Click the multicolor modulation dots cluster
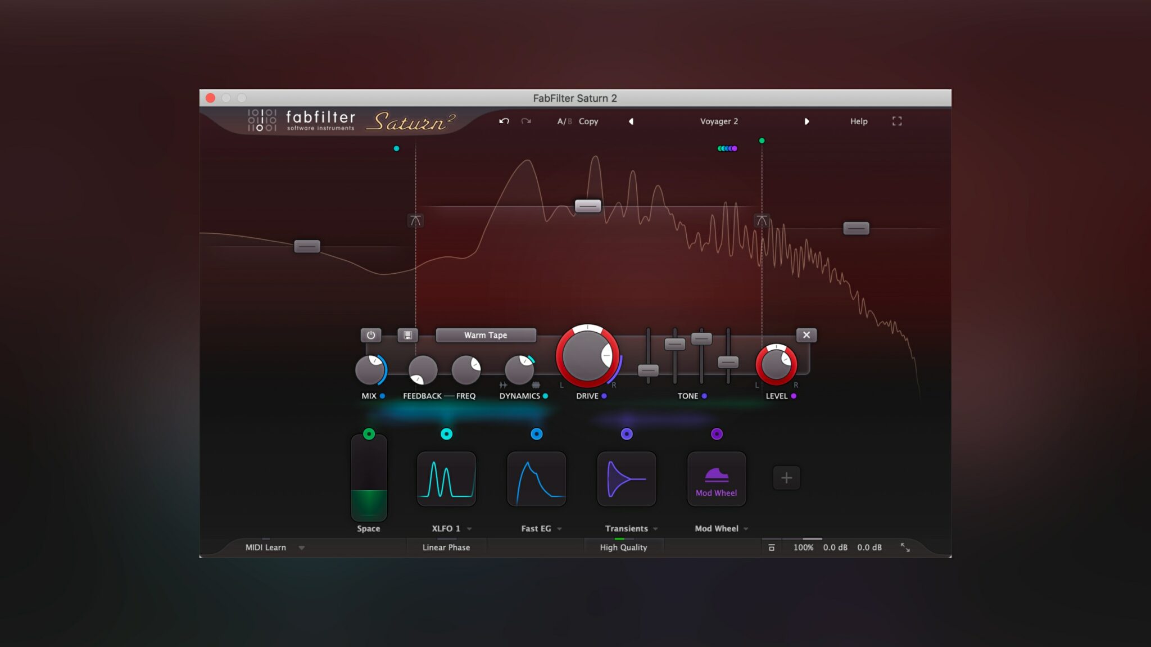 (727, 148)
